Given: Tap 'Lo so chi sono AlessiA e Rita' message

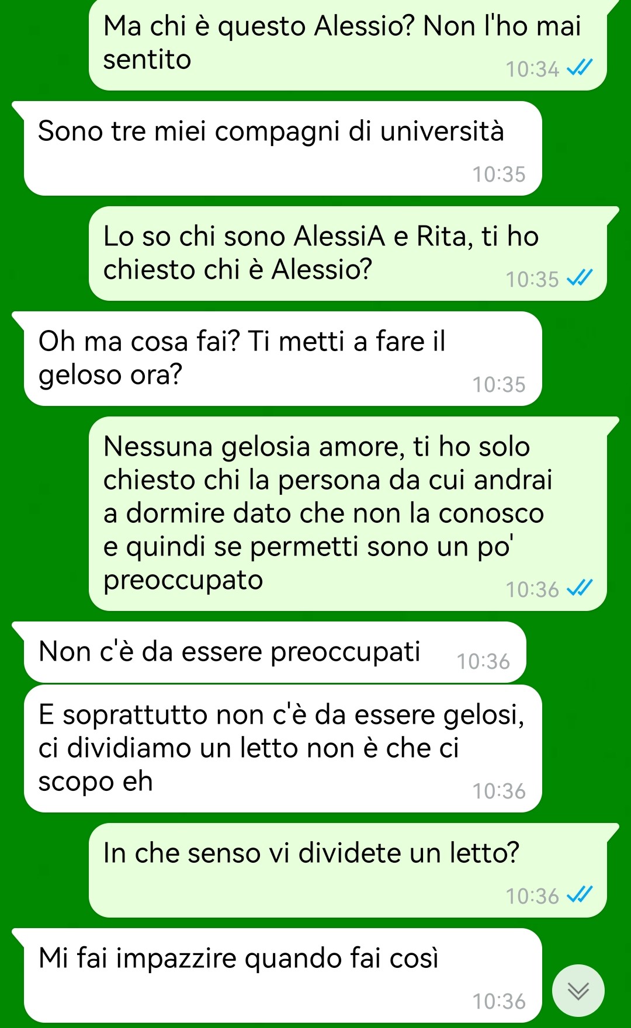Looking at the screenshot, I should (x=348, y=253).
